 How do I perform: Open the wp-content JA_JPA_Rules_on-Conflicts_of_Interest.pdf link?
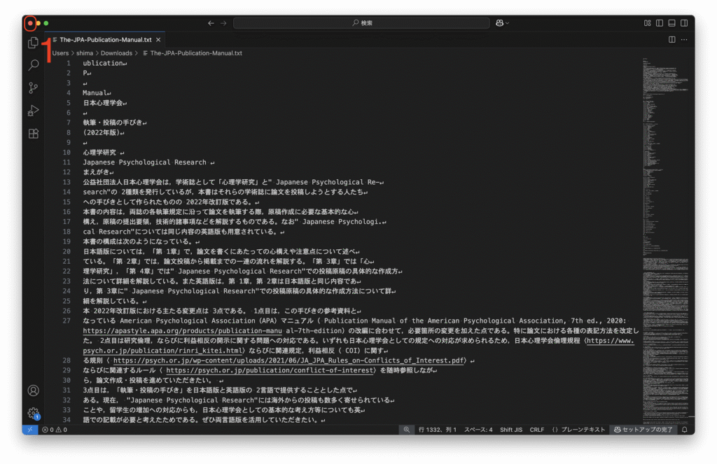pos(288,360)
